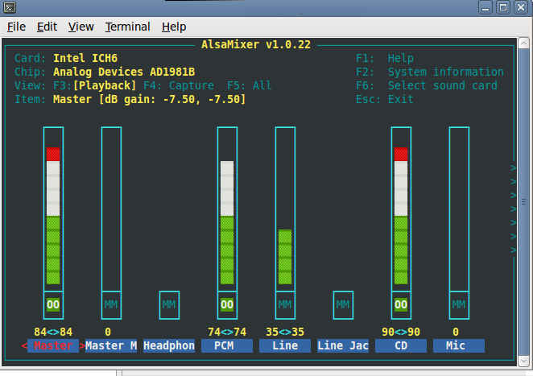Viewport: 533px width, 376px height.
Task: Select the Headphon channel label
Action: pos(169,345)
